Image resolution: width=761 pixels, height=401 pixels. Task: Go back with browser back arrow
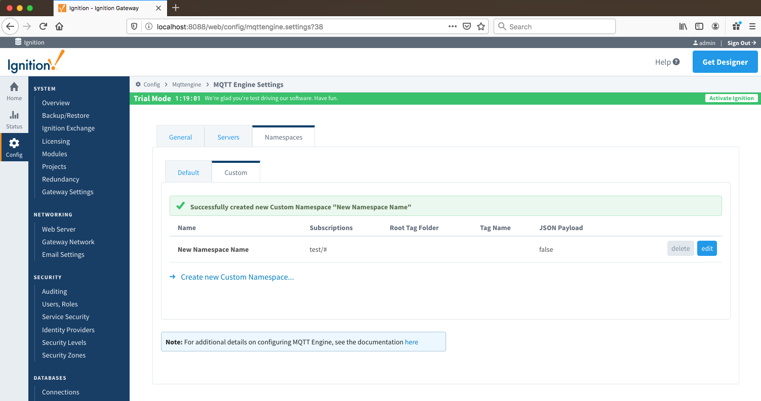click(11, 26)
